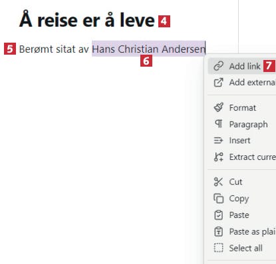The height and width of the screenshot is (264, 276).
Task: Click the Copy icon
Action: coord(218,198)
